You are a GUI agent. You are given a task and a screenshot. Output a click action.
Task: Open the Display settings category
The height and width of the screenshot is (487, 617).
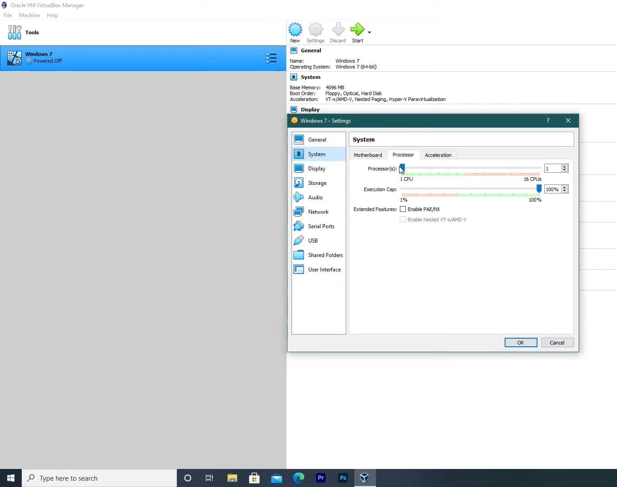click(319, 169)
